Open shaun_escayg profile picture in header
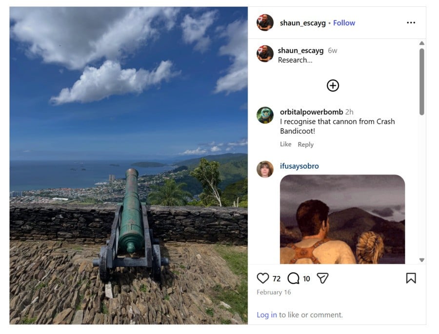This screenshot has height=334, width=439. point(265,22)
